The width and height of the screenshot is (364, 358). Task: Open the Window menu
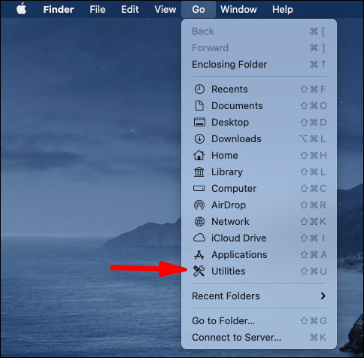[x=238, y=9]
